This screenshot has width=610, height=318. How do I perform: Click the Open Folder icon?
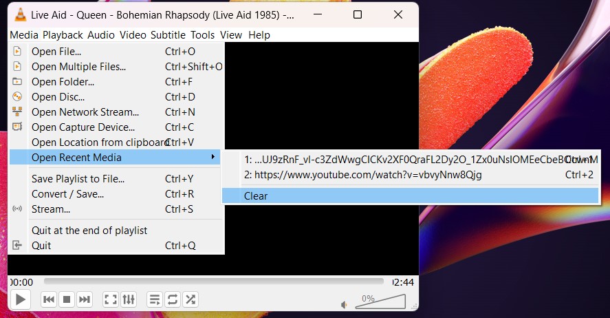pos(17,81)
